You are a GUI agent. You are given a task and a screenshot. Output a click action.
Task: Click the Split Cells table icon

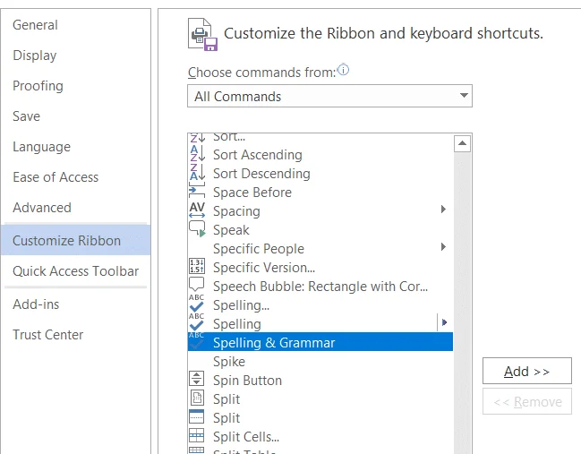click(196, 435)
